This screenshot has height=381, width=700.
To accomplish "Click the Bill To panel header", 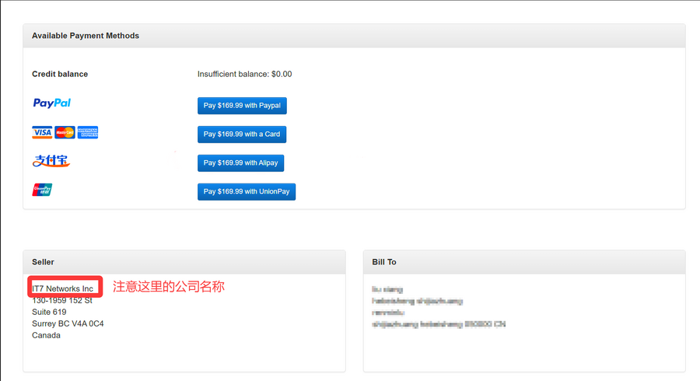I will point(384,262).
